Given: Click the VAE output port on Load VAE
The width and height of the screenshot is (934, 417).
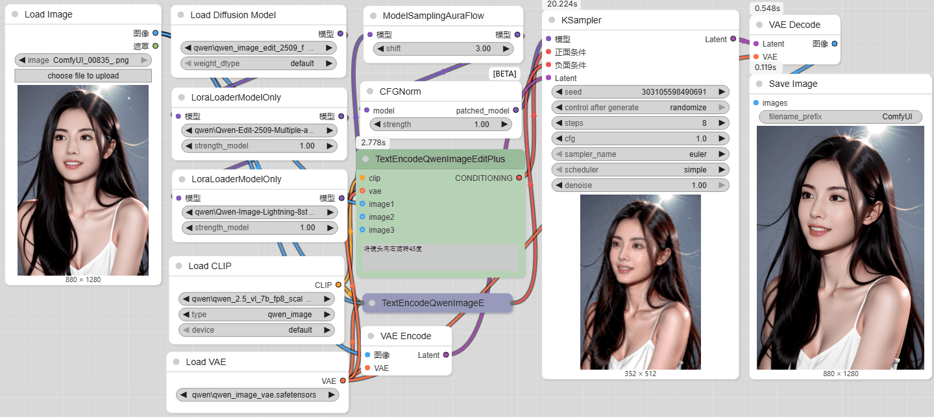Looking at the screenshot, I should tap(343, 381).
